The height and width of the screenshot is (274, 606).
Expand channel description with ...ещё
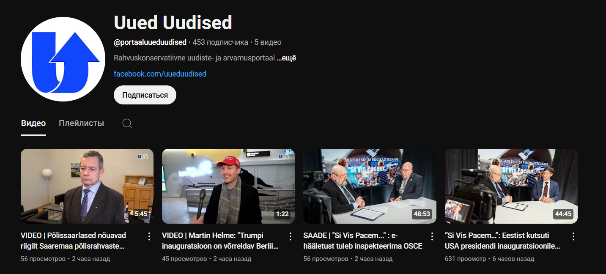point(286,58)
